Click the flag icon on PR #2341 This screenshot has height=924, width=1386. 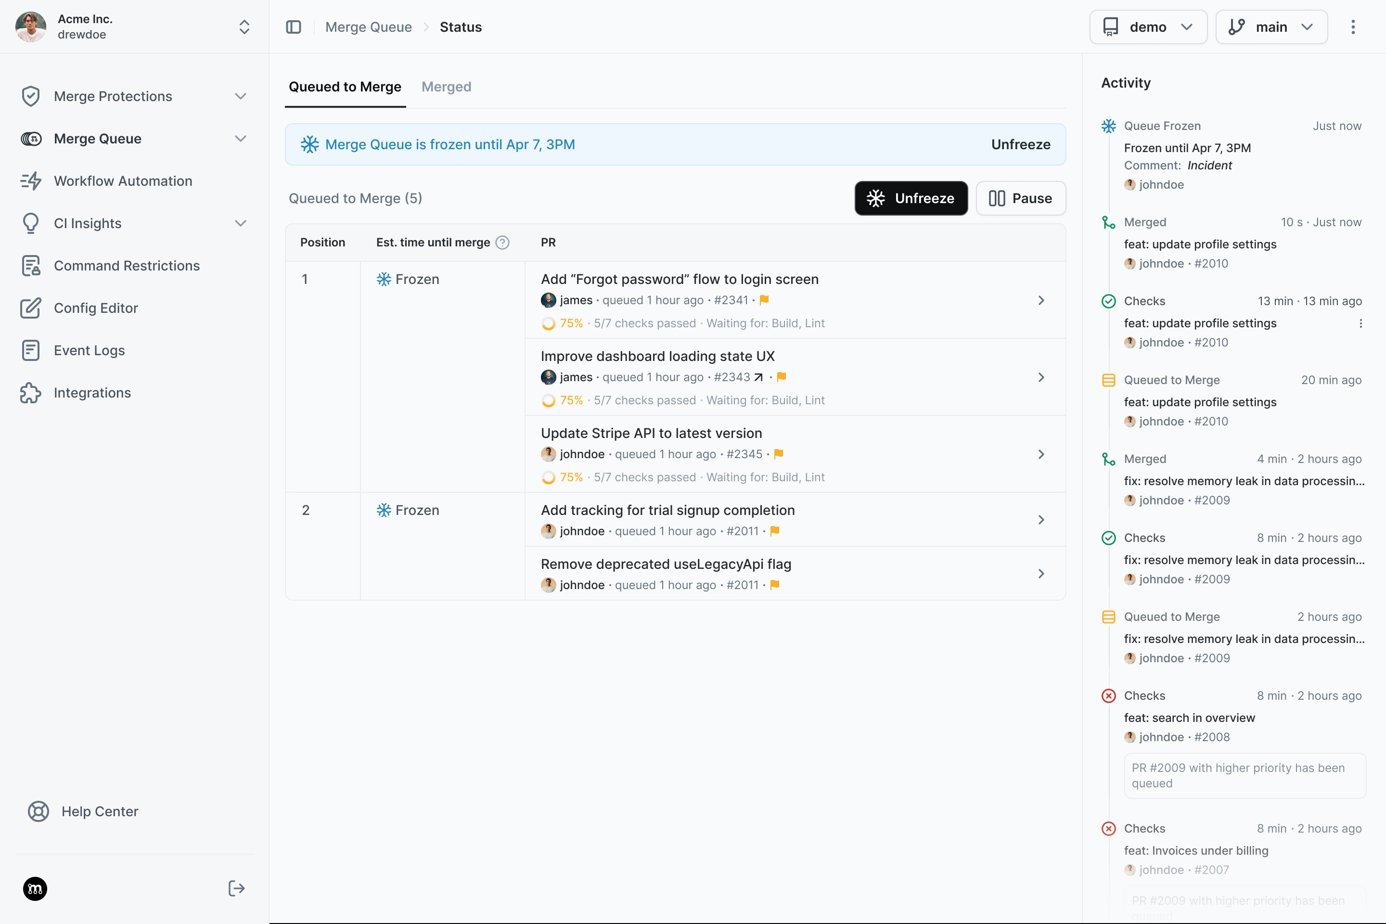pos(764,300)
